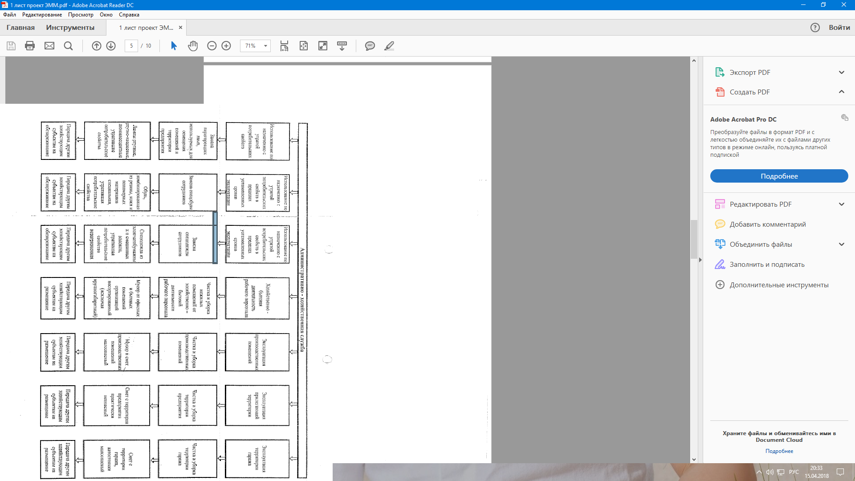
Task: Switch to the Инструменты tab
Action: pos(70,28)
